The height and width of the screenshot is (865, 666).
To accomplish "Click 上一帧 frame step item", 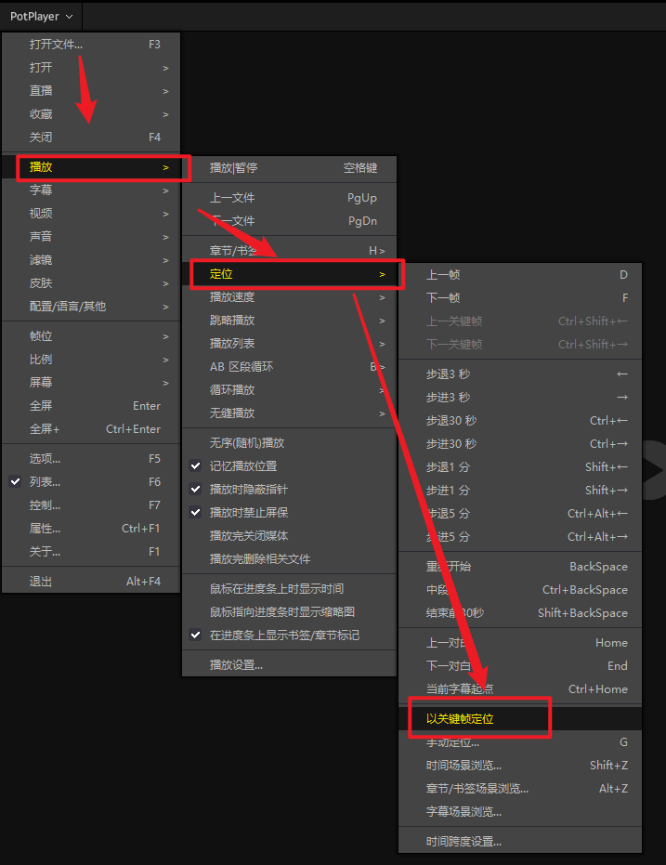I will pyautogui.click(x=443, y=275).
